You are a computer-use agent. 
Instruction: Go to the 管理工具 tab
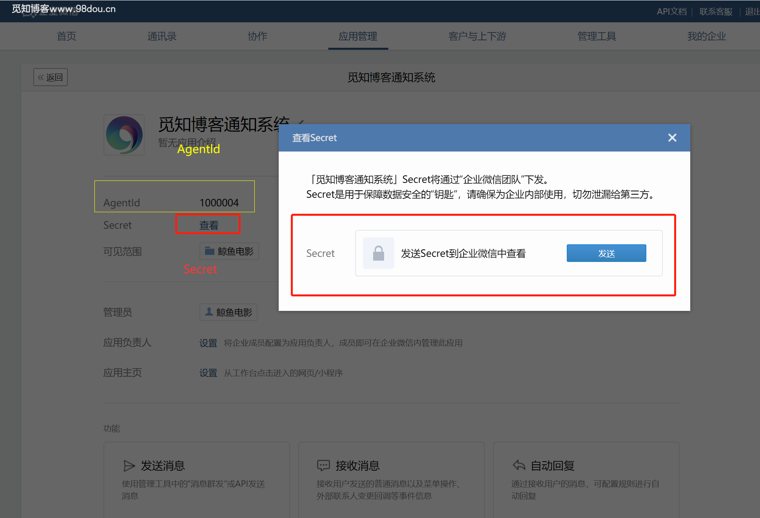pyautogui.click(x=597, y=36)
